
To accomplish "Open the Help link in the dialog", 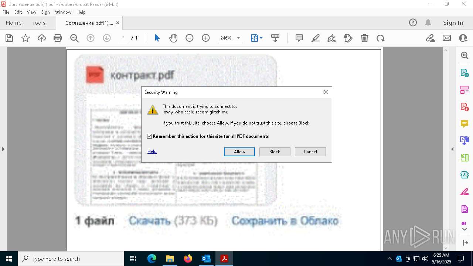I will (x=152, y=151).
